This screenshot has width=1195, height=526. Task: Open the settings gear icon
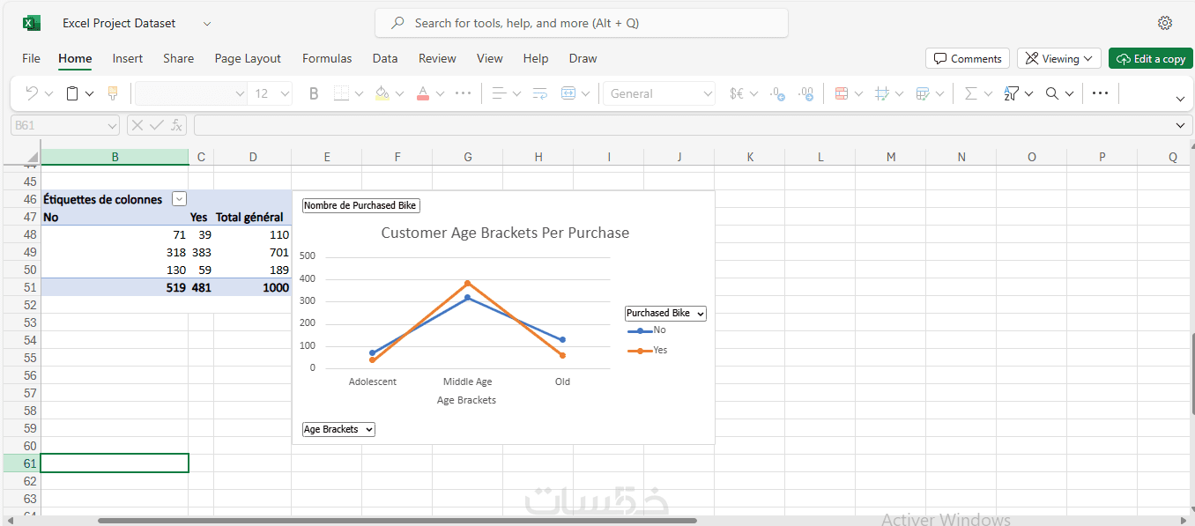(1165, 23)
